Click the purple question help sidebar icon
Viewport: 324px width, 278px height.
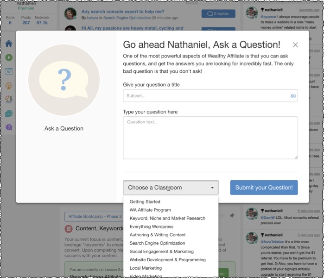coord(9,127)
